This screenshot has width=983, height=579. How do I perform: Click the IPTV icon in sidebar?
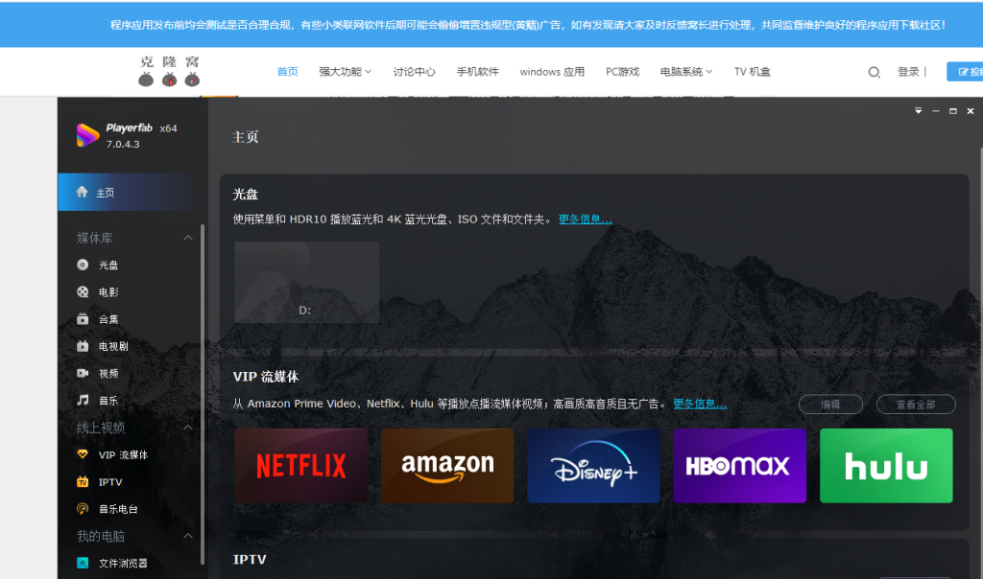click(x=83, y=481)
